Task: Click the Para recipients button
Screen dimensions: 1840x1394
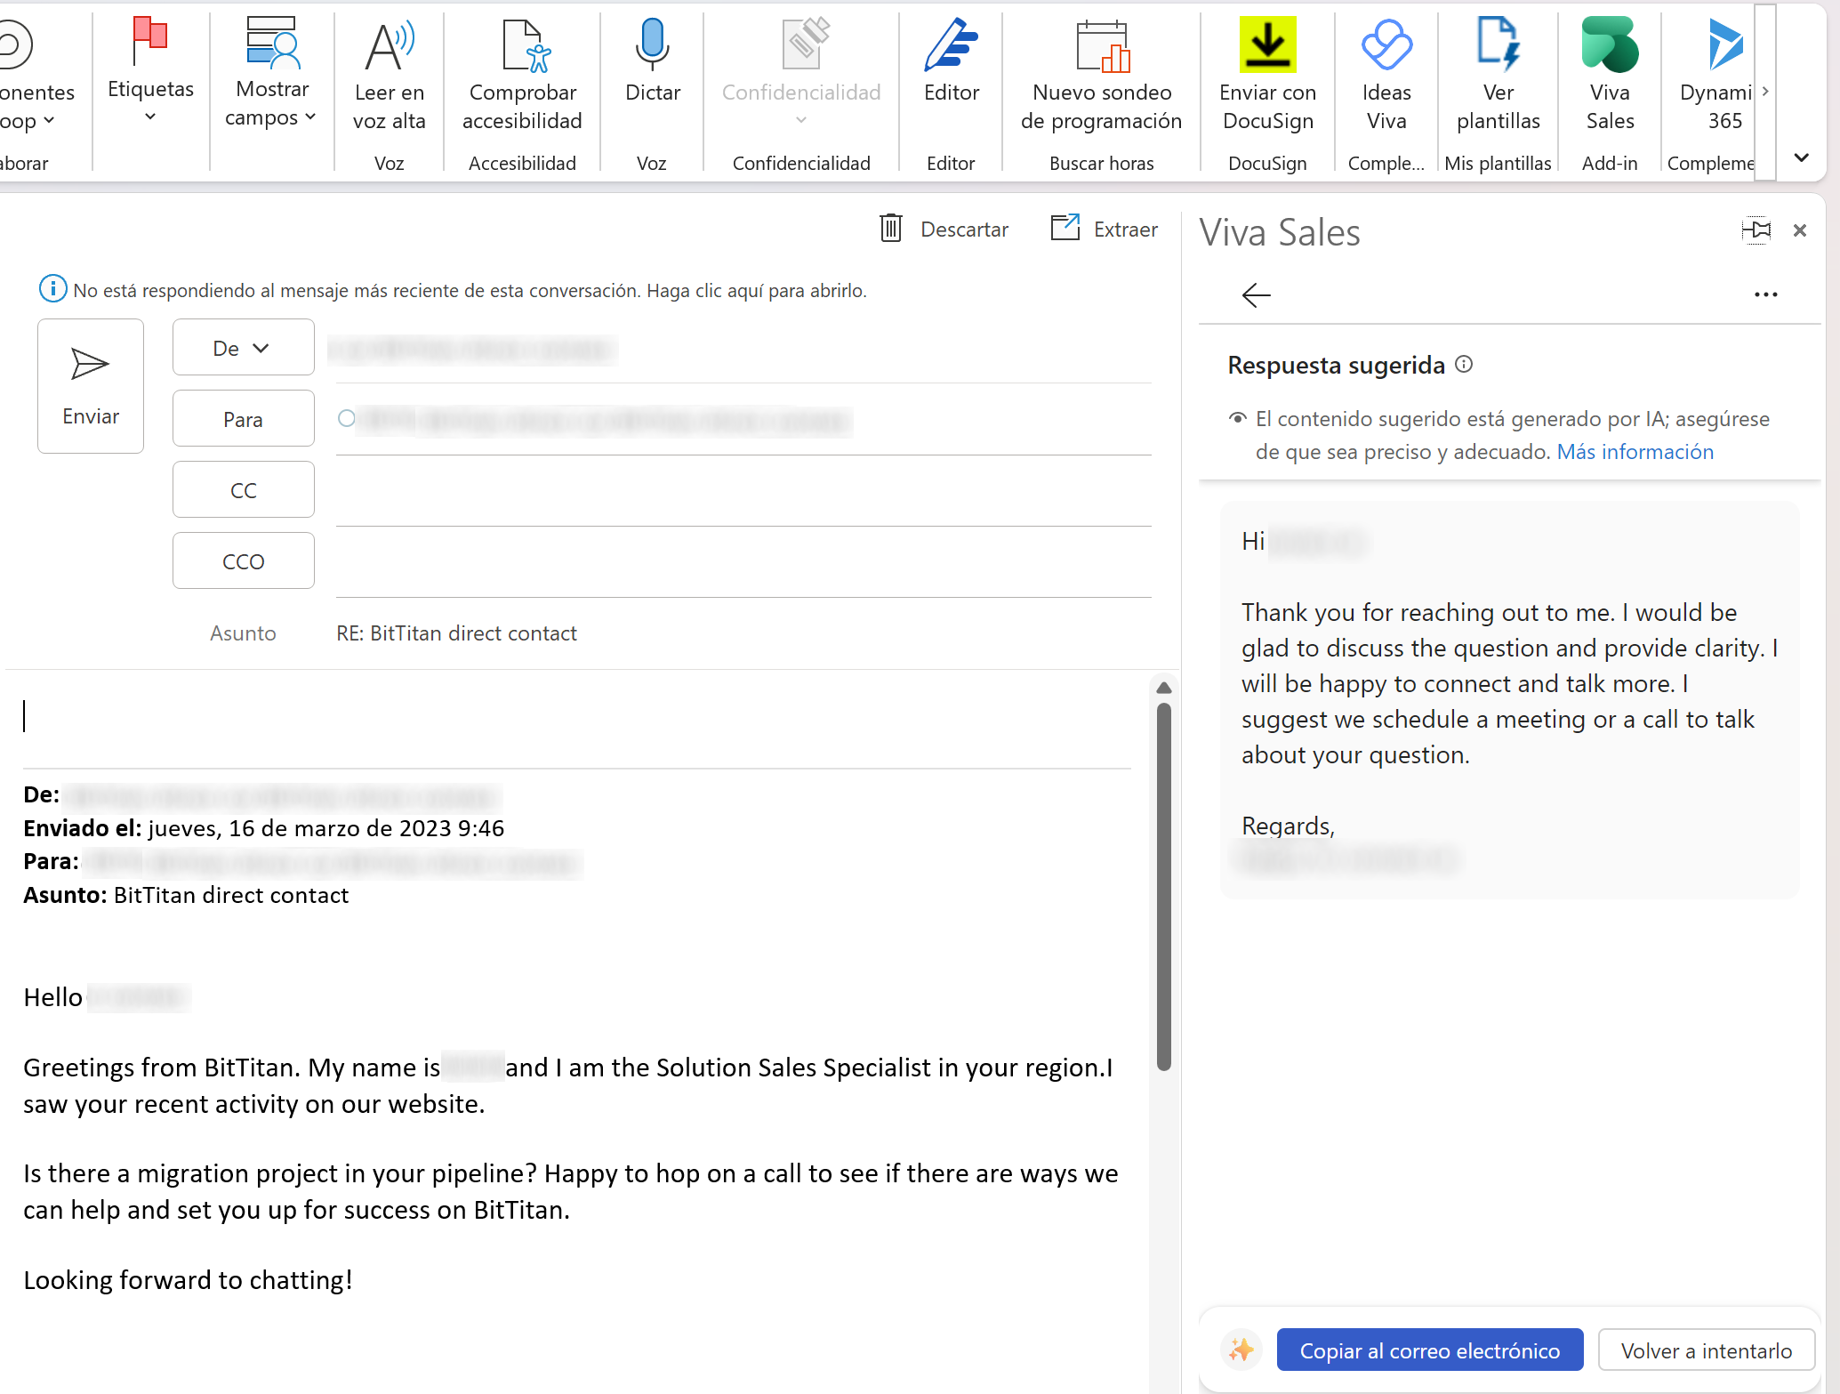Action: point(243,419)
